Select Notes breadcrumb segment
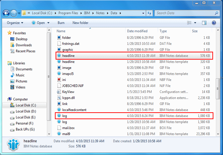This screenshot has height=155, width=223. tap(100, 13)
